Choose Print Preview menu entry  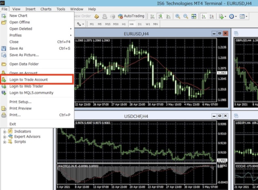pyautogui.click(x=37, y=108)
